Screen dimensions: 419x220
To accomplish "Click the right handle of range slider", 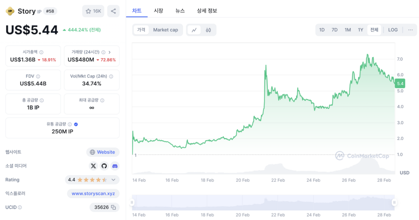I will click(x=394, y=202).
